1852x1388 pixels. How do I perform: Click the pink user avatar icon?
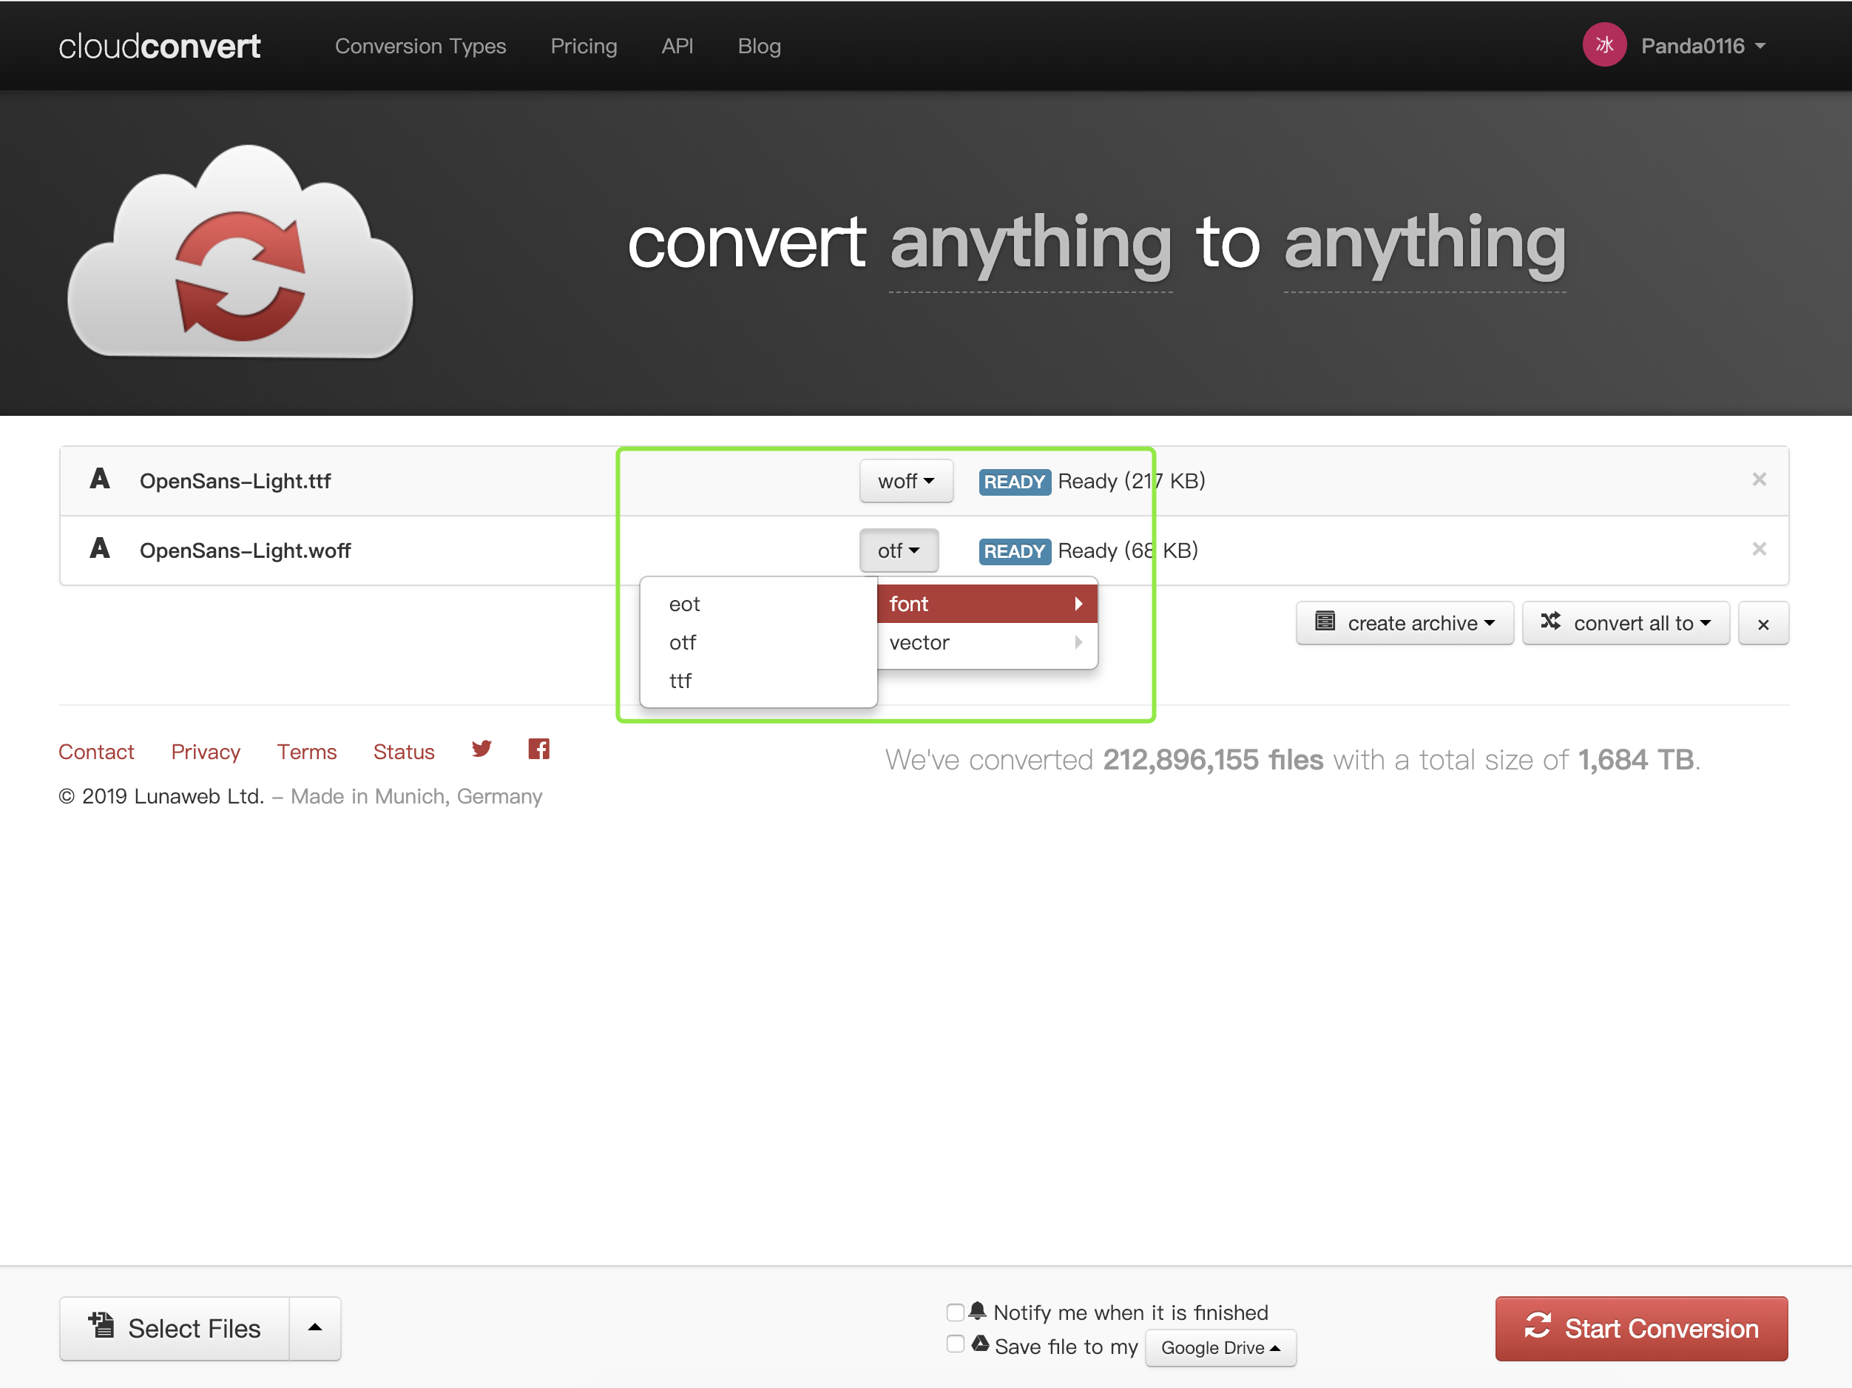pyautogui.click(x=1603, y=45)
